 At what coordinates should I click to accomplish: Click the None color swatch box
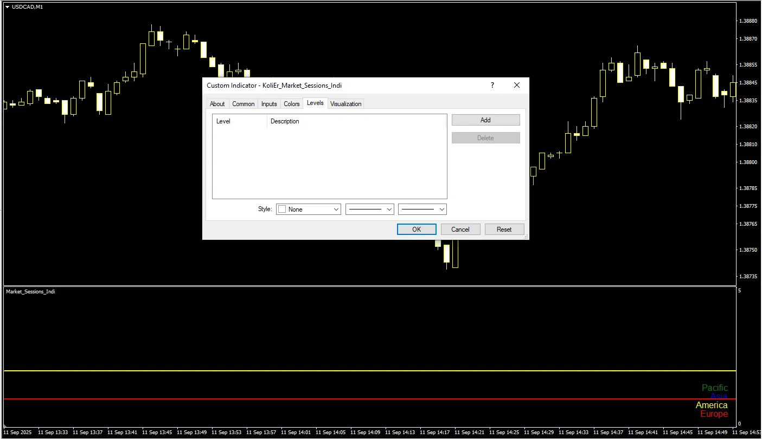pos(282,209)
